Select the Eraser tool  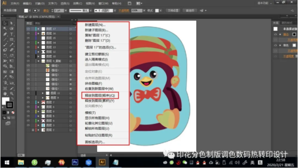(x=11, y=50)
